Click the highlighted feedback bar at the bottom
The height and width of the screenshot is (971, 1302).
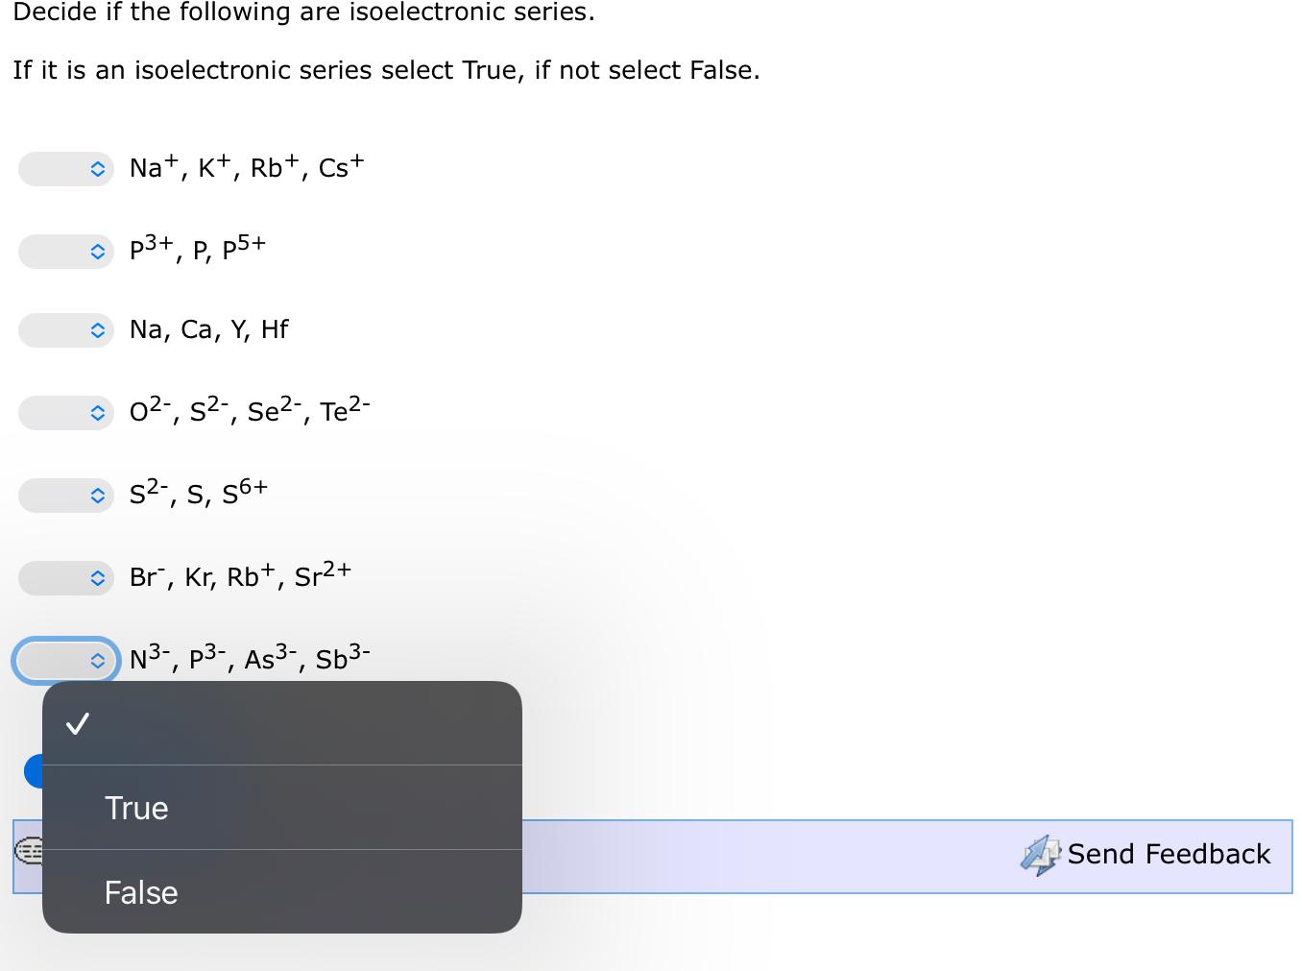coord(768,855)
